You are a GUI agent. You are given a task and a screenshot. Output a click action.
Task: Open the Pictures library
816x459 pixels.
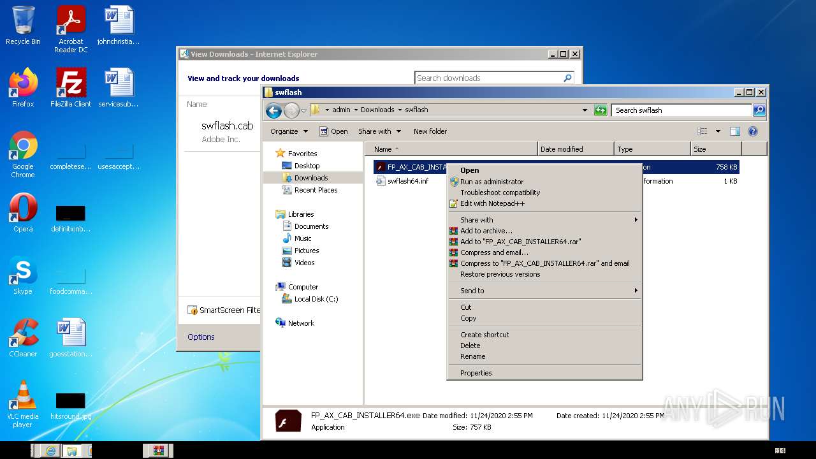click(x=300, y=251)
